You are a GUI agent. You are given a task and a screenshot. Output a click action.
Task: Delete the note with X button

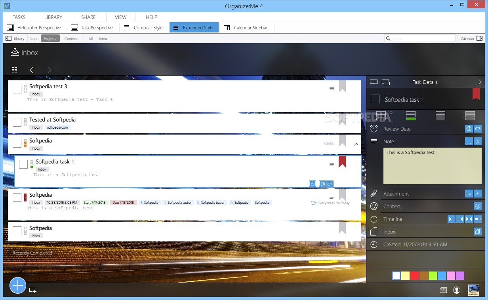click(x=478, y=141)
